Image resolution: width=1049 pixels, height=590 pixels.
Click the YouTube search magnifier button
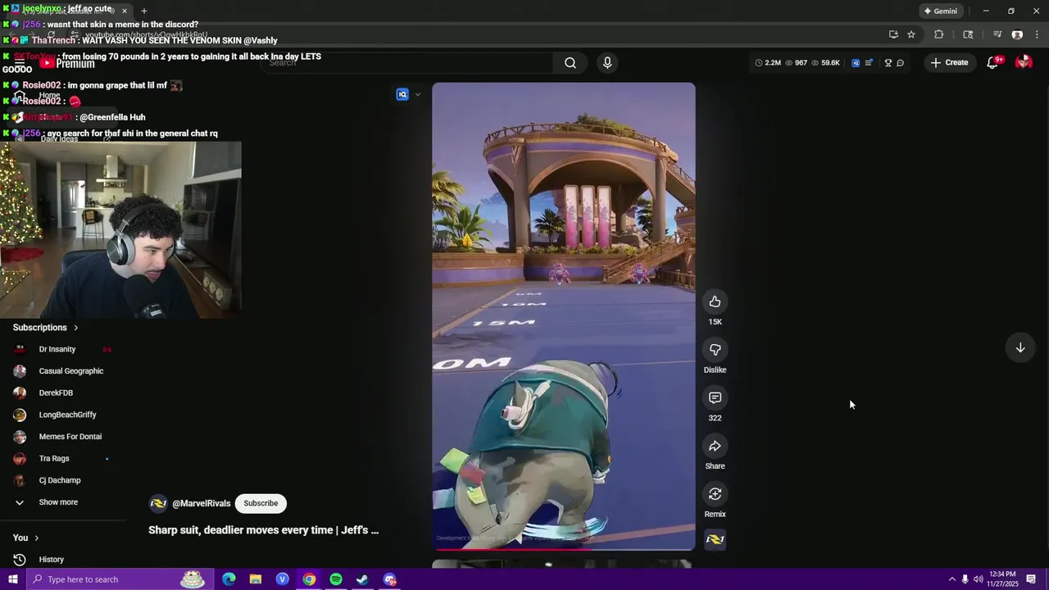coord(570,62)
